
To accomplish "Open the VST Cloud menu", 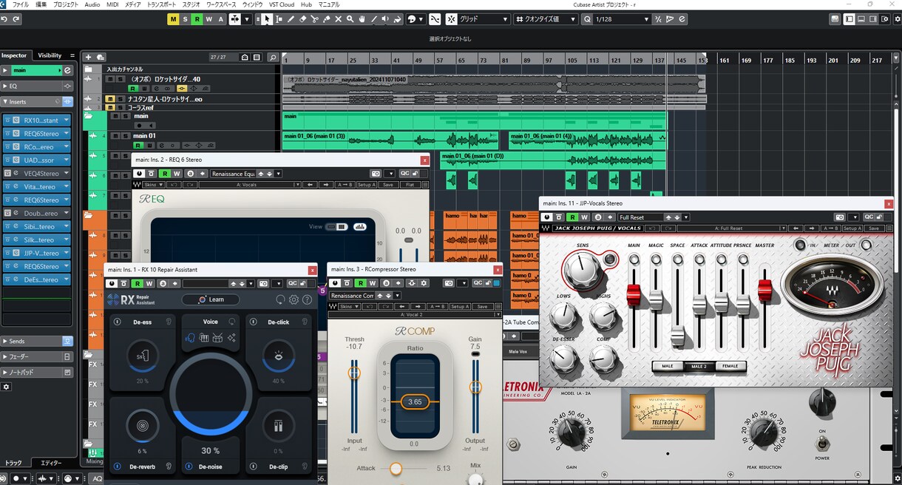I will pos(281,4).
